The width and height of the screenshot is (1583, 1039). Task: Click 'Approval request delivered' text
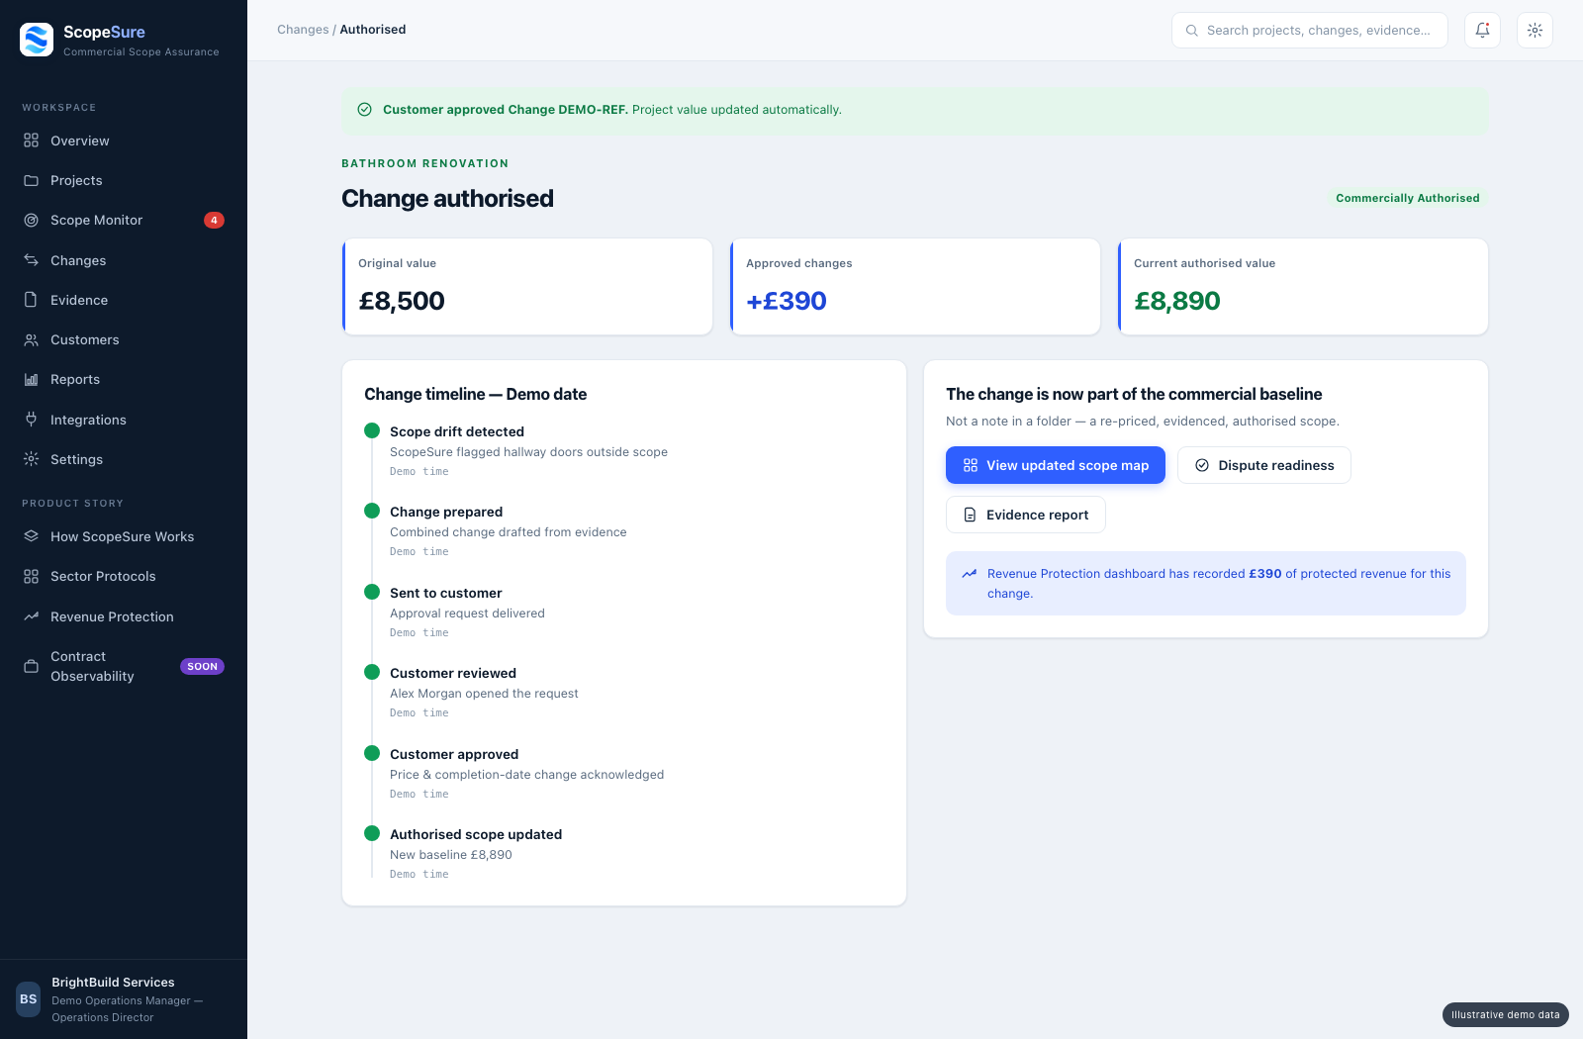coord(467,614)
